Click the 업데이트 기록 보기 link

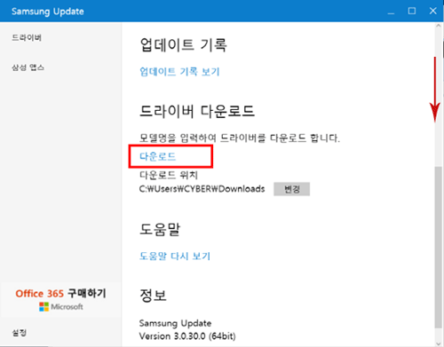[179, 71]
